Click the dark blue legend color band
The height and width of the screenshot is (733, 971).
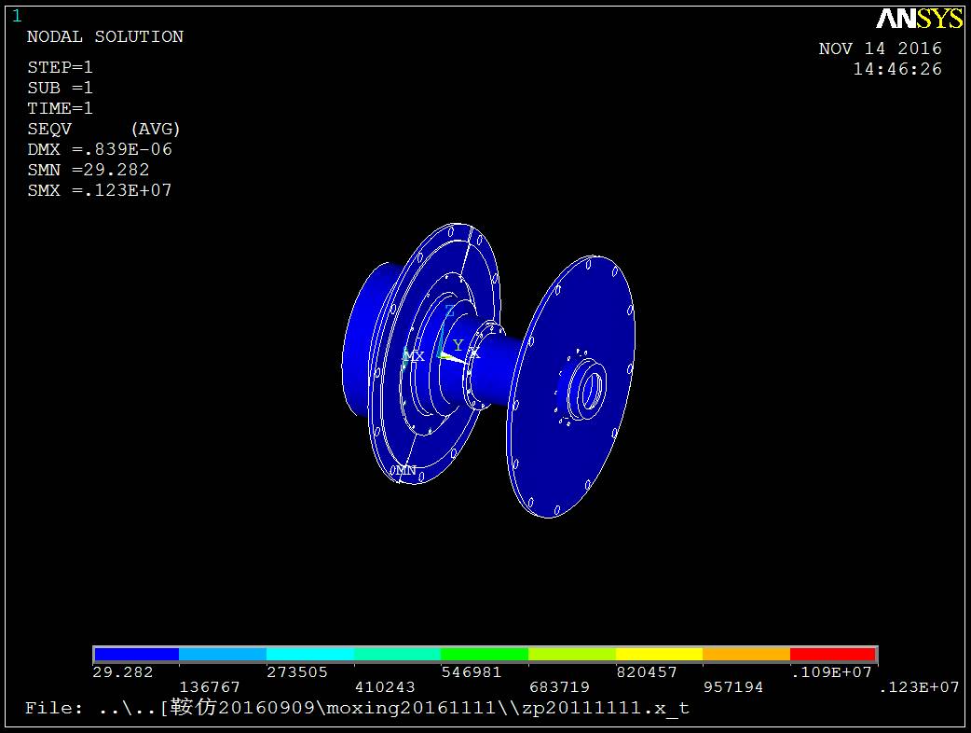coord(136,654)
